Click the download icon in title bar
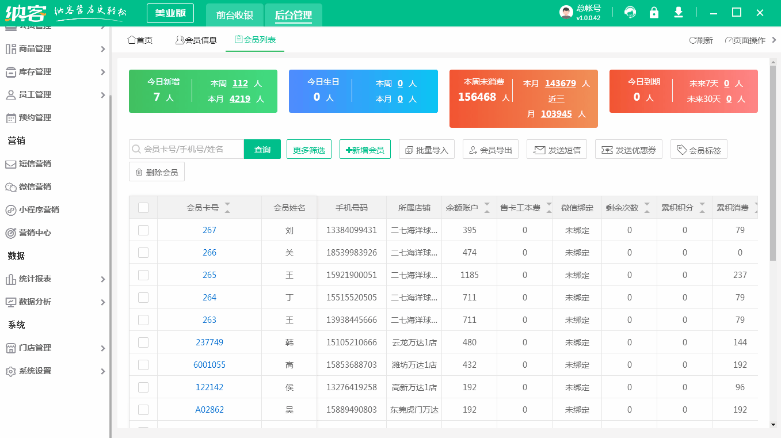 [679, 12]
